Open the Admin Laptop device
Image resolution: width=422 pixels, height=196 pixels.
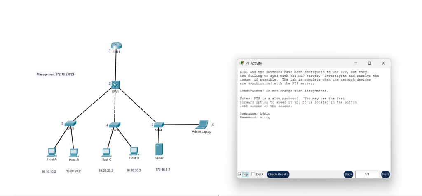click(202, 124)
